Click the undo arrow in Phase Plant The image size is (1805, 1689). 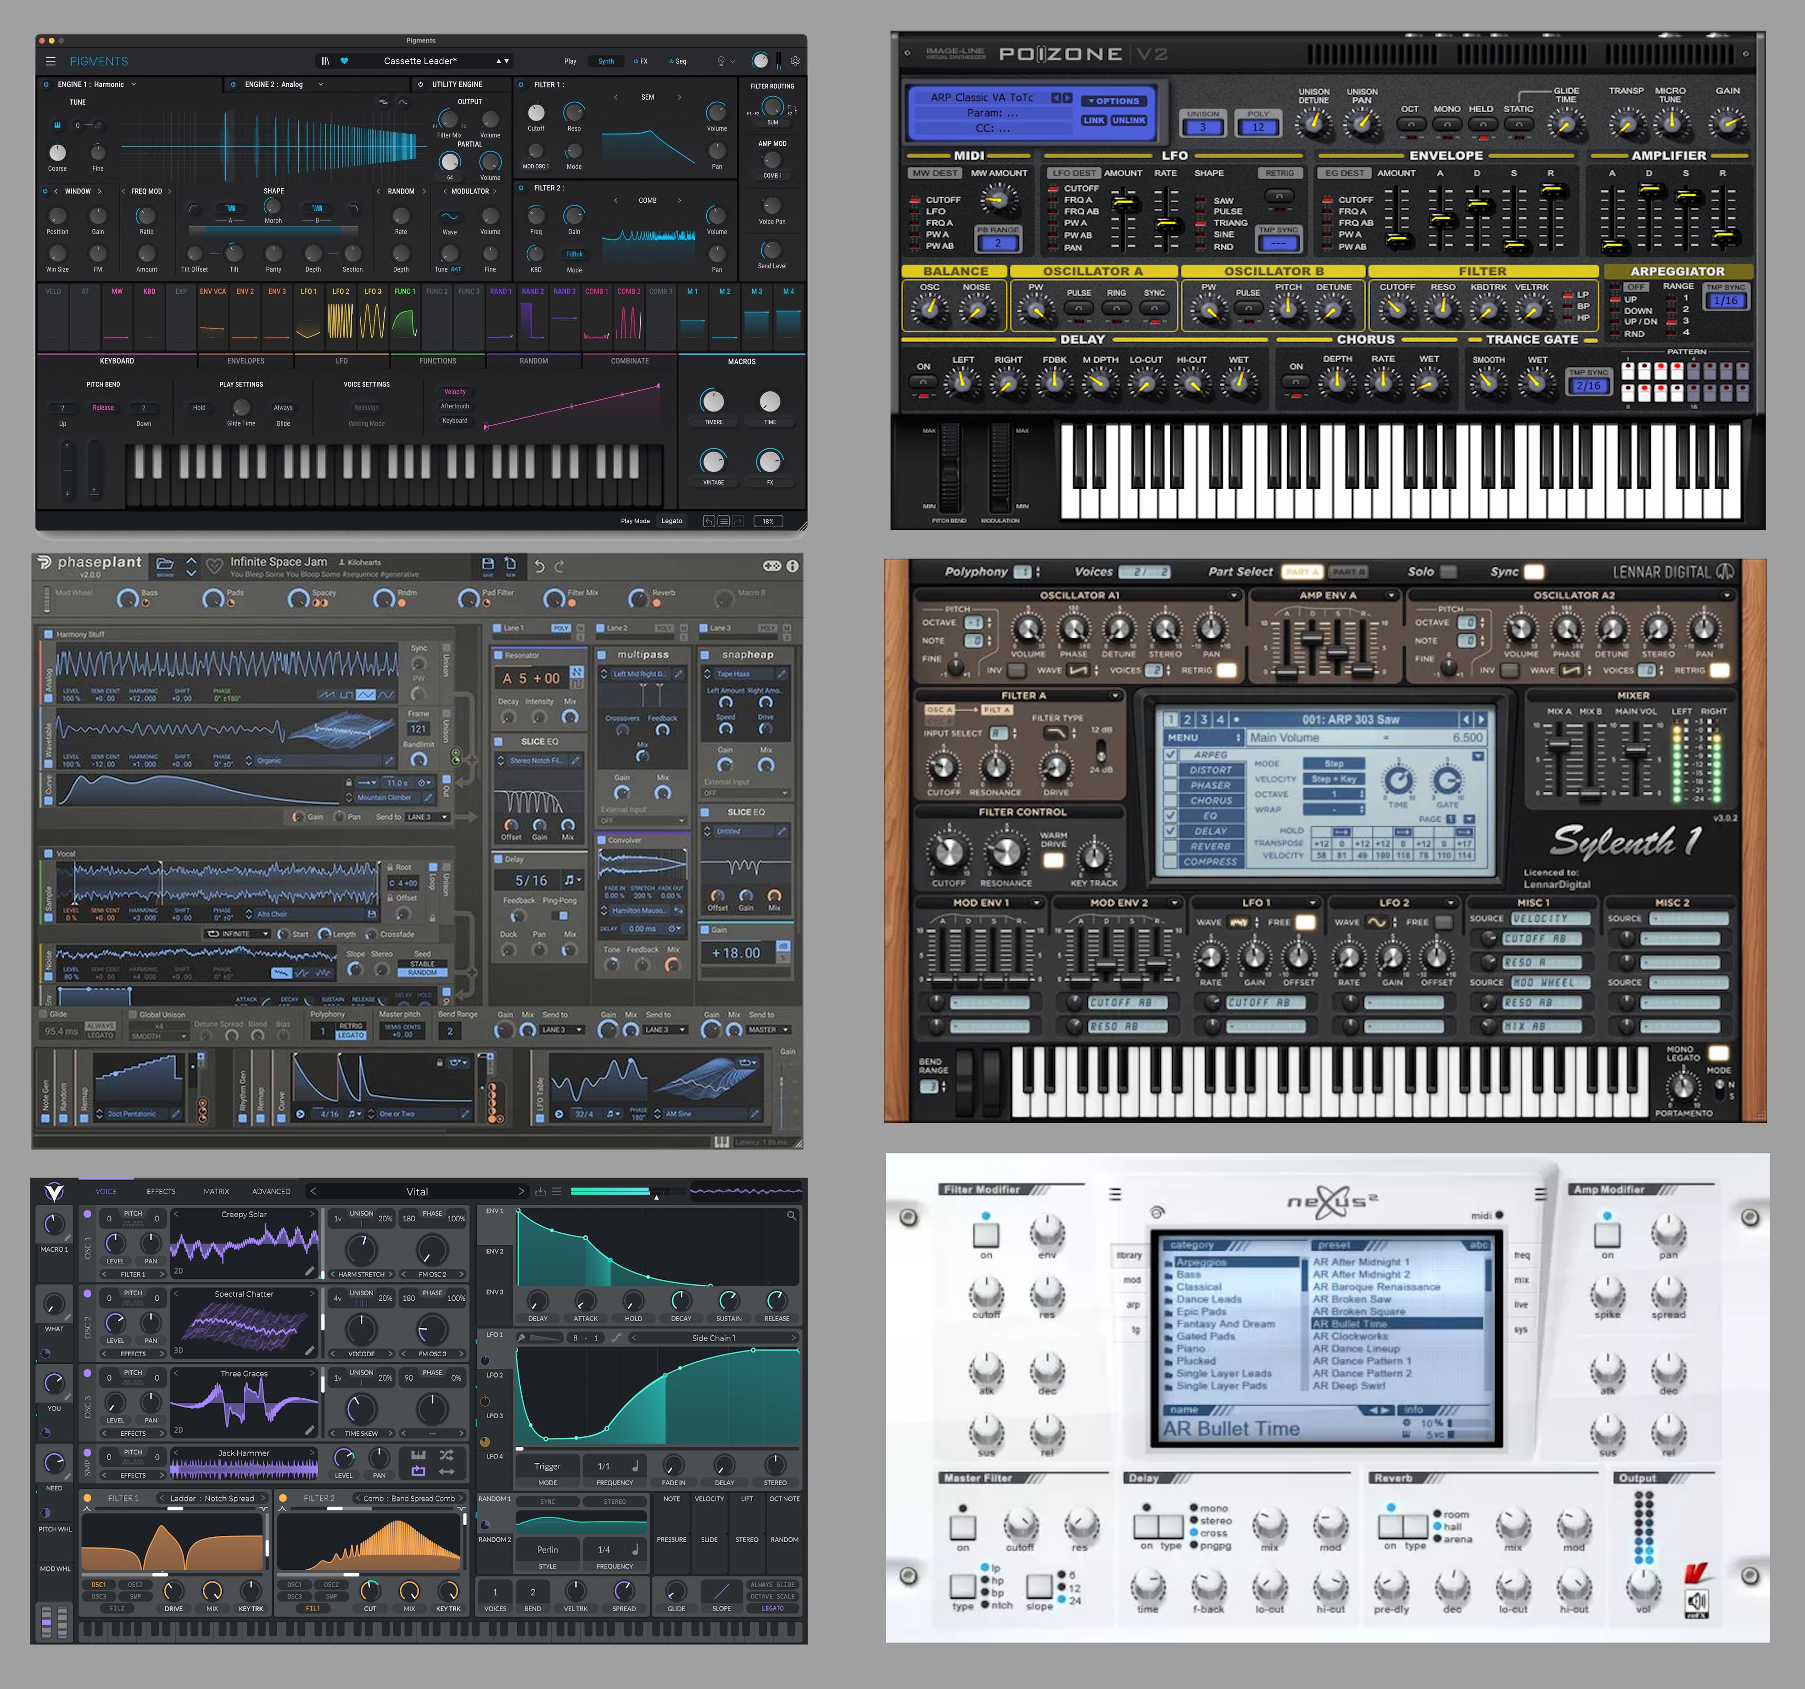[x=539, y=566]
